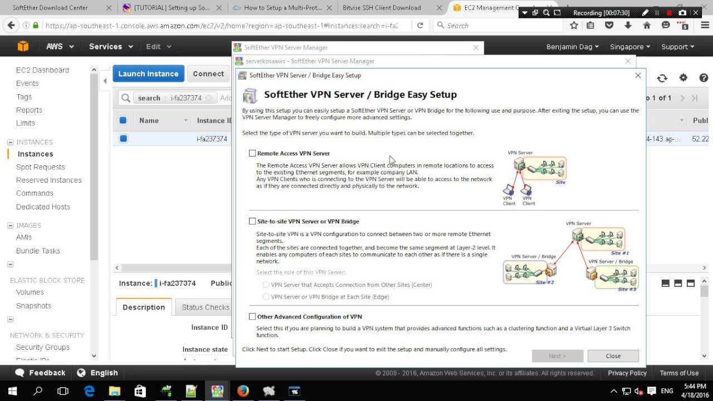Click the magnifier icon in EC2 filter box
Image resolution: width=713 pixels, height=401 pixels.
126,98
